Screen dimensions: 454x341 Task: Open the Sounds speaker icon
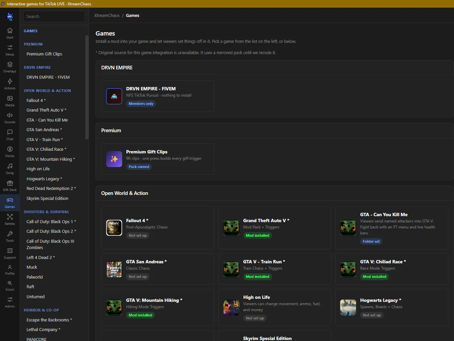(x=10, y=115)
